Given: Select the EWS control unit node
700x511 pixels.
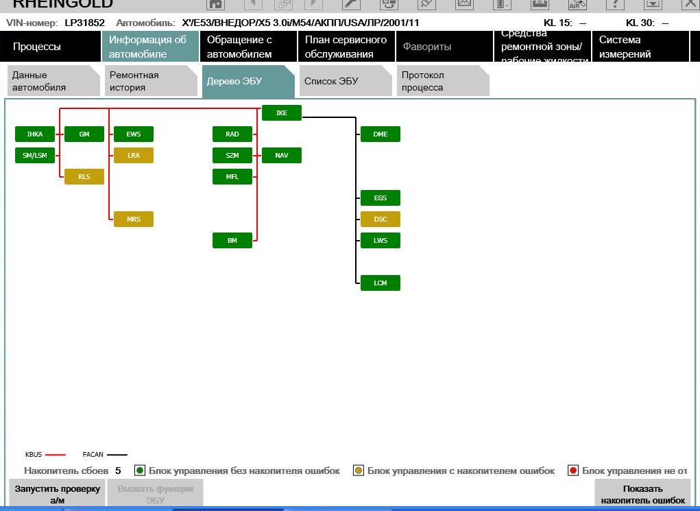Looking at the screenshot, I should [x=134, y=134].
